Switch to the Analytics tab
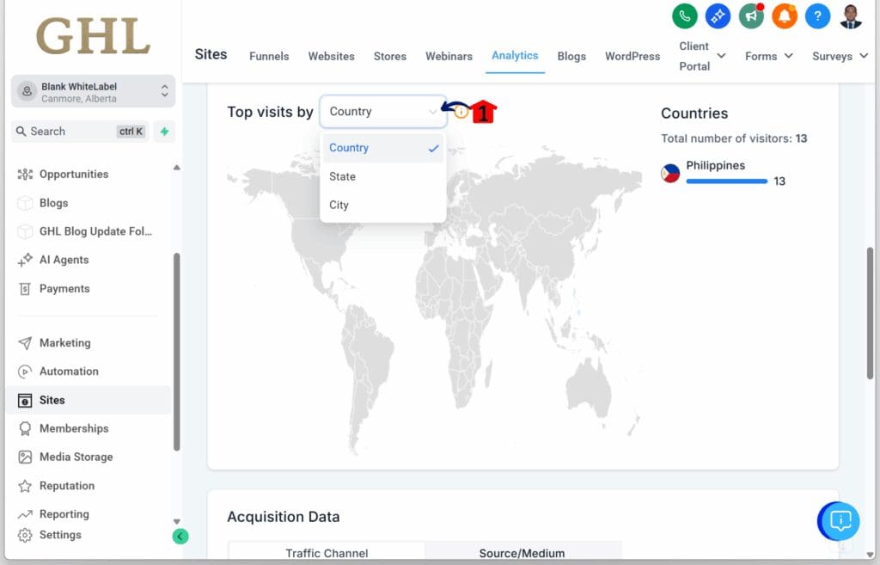This screenshot has height=565, width=880. point(515,55)
